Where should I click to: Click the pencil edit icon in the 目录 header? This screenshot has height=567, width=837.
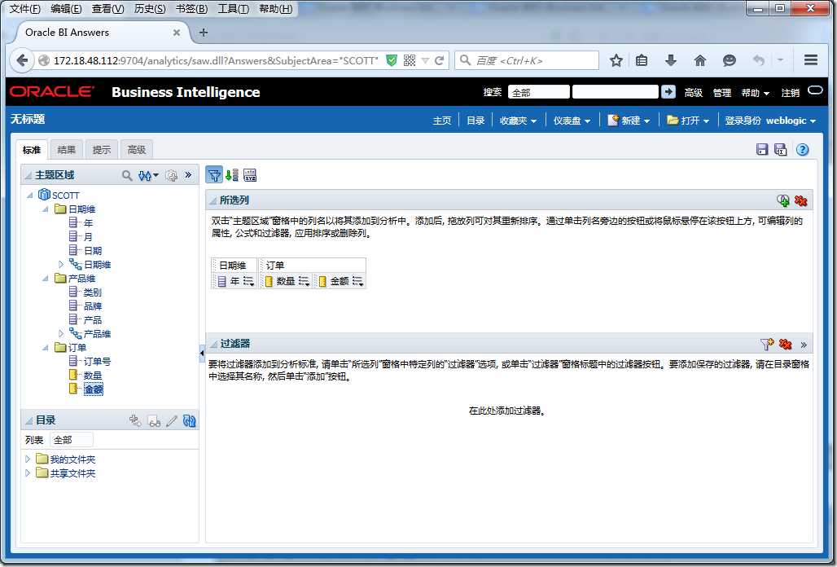point(171,420)
